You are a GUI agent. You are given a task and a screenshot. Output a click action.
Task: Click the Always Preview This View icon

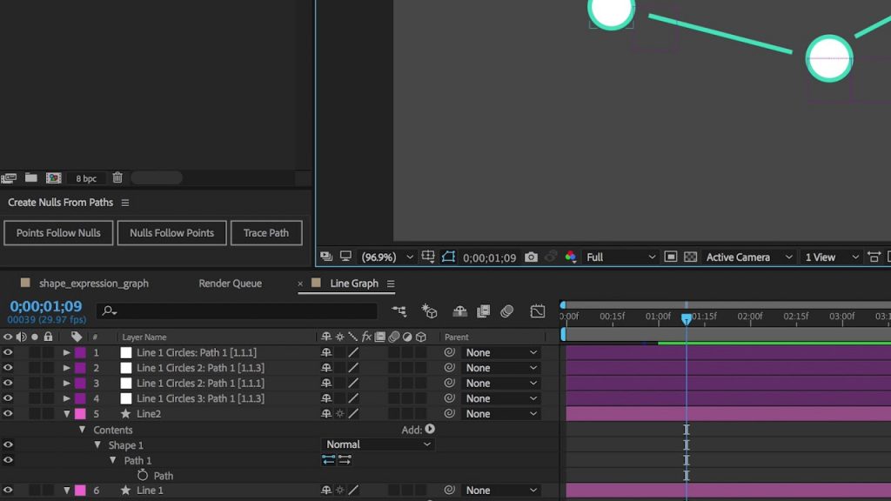[326, 257]
